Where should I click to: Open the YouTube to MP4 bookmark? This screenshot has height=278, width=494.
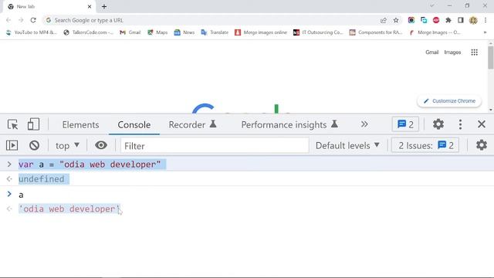coord(32,32)
